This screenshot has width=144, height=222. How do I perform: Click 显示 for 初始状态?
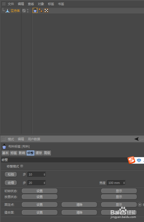point(119,191)
